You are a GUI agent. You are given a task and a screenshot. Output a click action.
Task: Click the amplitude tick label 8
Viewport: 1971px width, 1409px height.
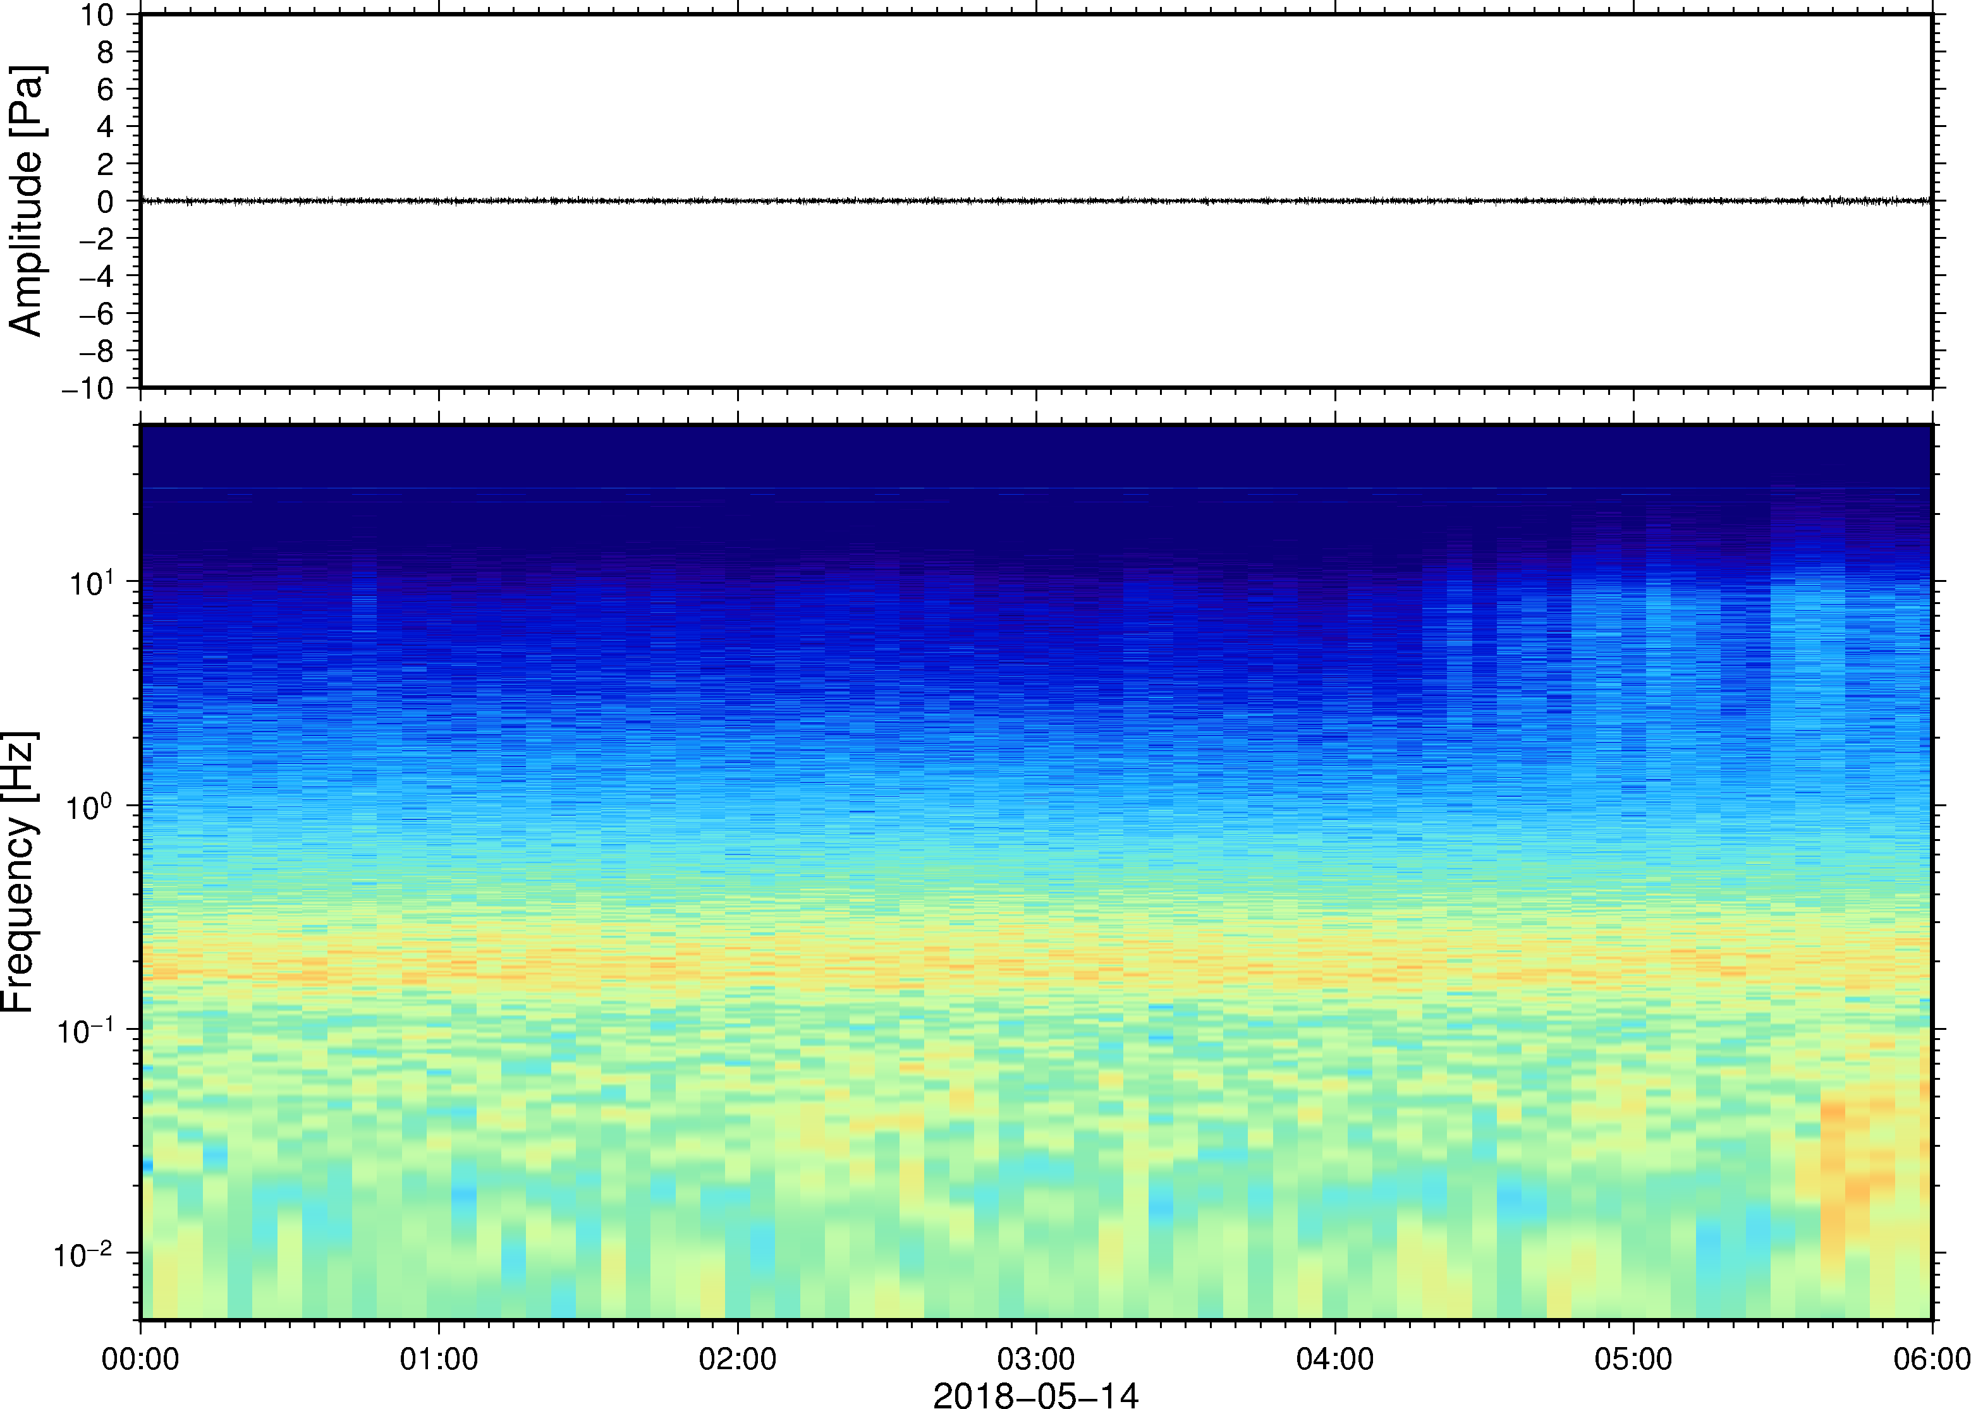point(105,52)
